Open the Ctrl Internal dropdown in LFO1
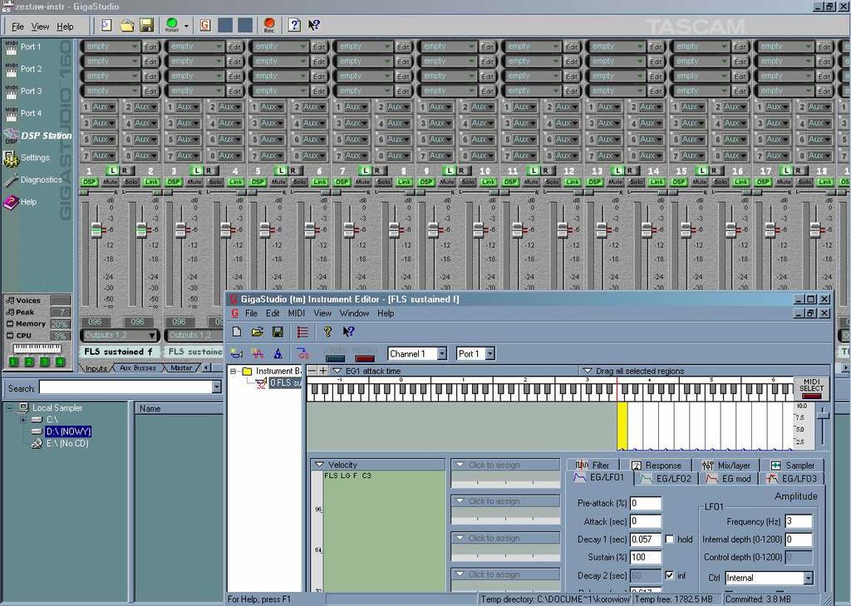The image size is (851, 606). coord(808,578)
